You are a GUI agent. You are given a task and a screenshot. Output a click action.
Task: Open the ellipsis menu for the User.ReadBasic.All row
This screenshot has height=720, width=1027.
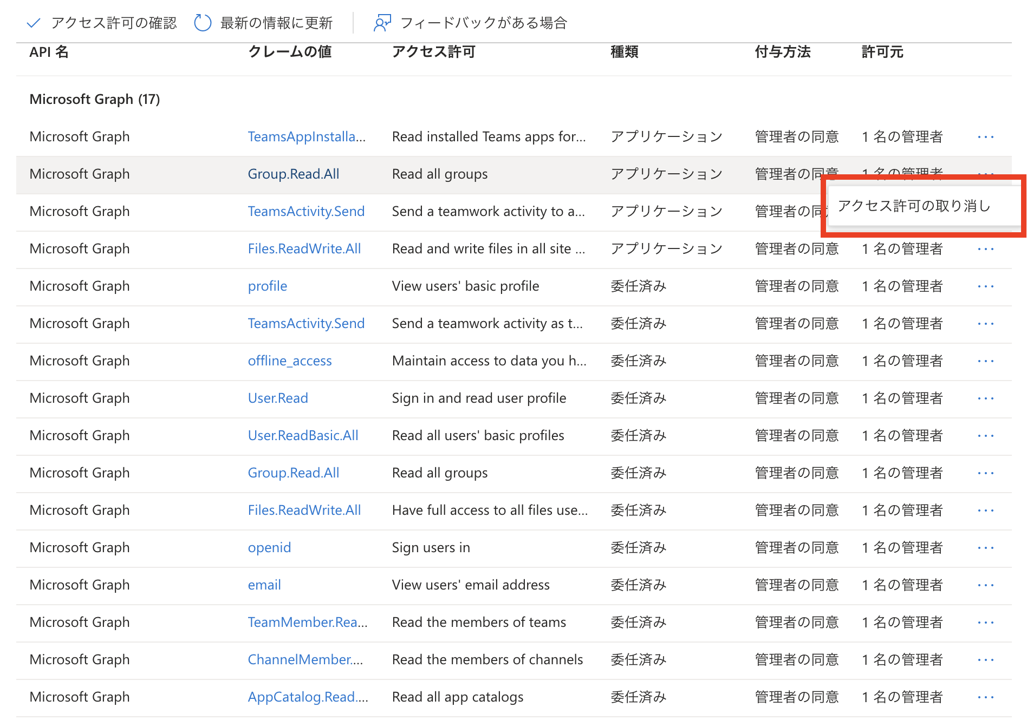(x=986, y=436)
